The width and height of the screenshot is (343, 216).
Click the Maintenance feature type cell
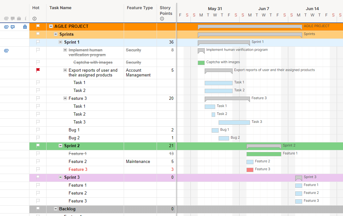tap(138, 161)
